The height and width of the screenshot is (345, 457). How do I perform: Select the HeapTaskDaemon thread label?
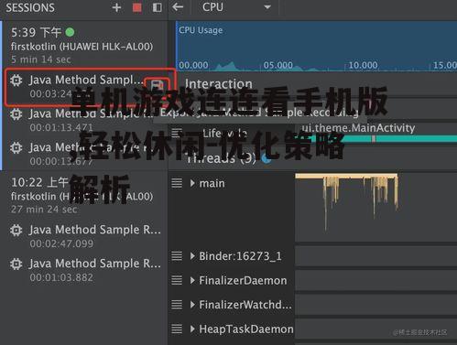pos(246,329)
